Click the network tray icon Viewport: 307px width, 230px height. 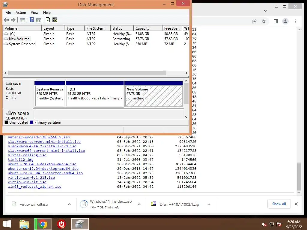click(x=272, y=224)
